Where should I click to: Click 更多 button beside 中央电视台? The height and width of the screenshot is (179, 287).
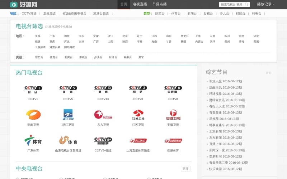click(185, 169)
